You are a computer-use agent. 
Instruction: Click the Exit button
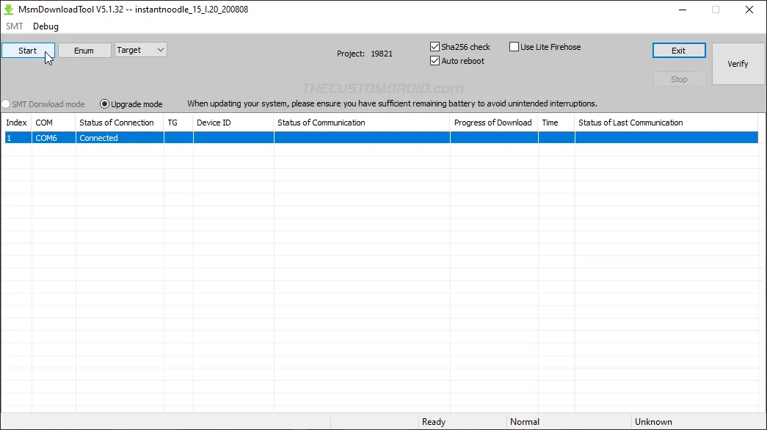coord(678,51)
